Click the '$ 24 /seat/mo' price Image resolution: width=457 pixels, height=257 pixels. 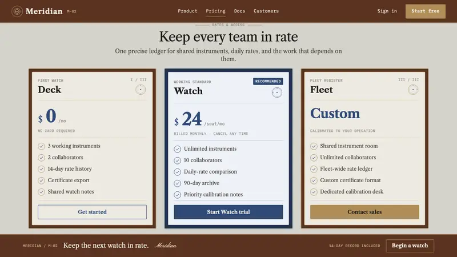tap(199, 119)
